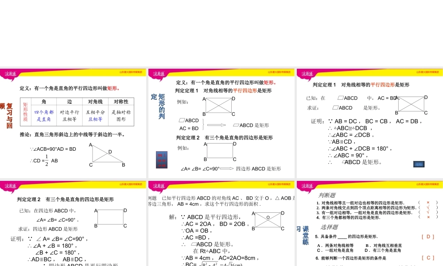Click the red answer [ D ] for question 5

click(x=428, y=236)
